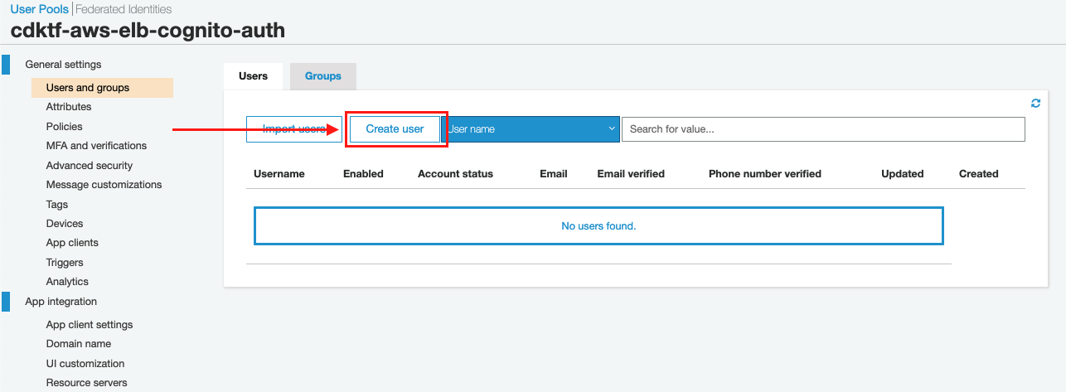Image resolution: width=1066 pixels, height=392 pixels.
Task: Switch to the Groups tab
Action: [322, 76]
